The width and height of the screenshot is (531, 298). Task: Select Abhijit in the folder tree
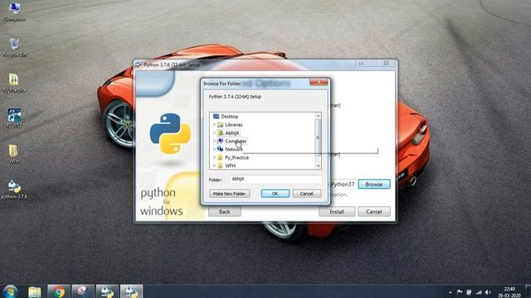pos(232,132)
